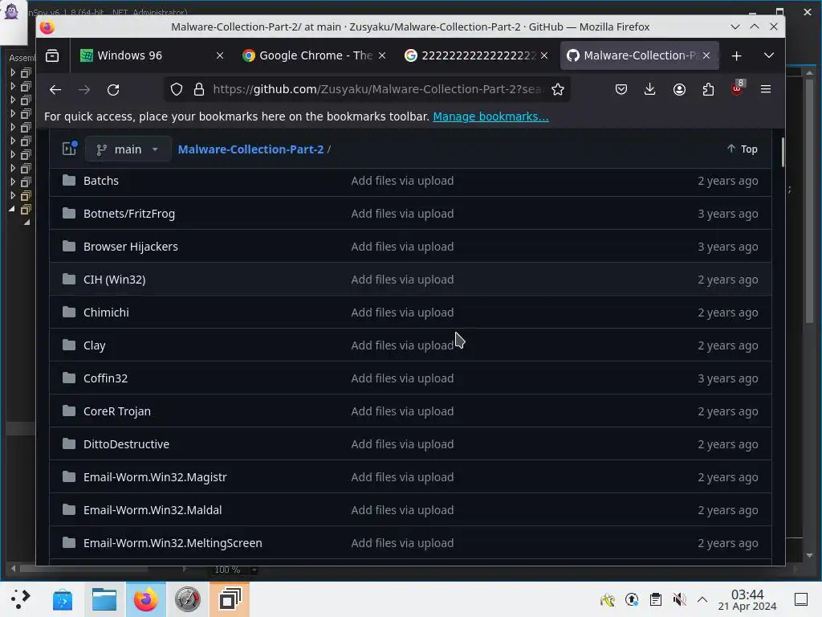Jump to Top of the file list
This screenshot has height=617, width=822.
pos(742,149)
